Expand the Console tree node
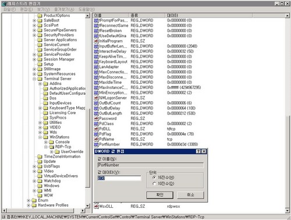Screen dimensions: 291x220 (x=46, y=142)
